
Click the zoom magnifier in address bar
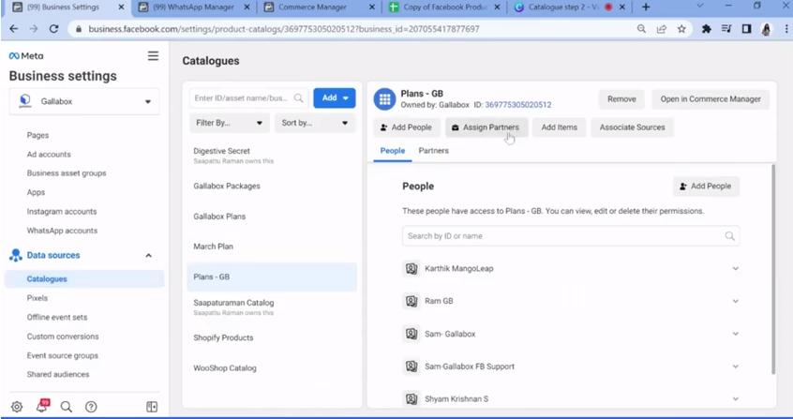(641, 29)
